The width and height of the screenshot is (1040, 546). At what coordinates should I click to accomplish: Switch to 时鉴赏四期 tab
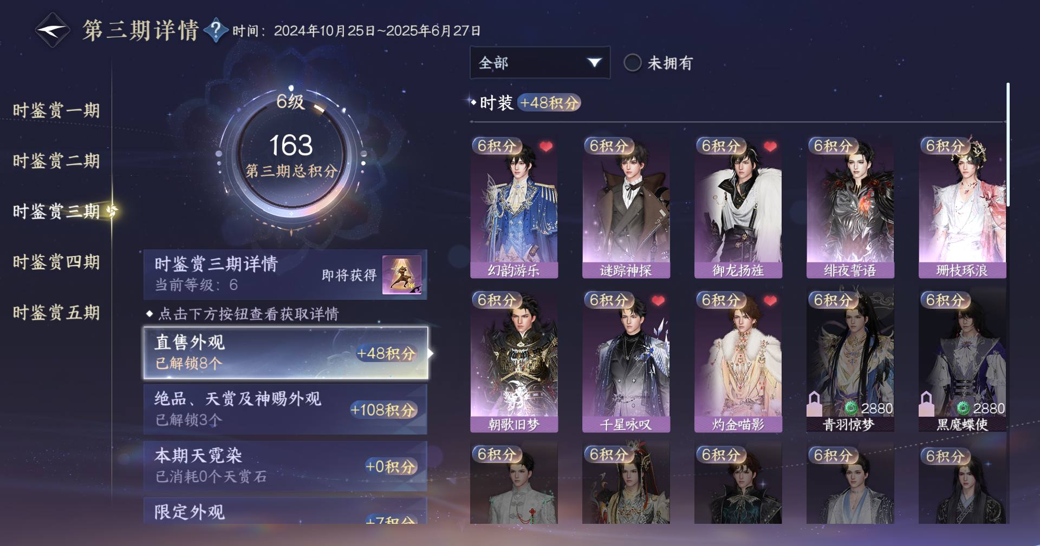(x=56, y=262)
